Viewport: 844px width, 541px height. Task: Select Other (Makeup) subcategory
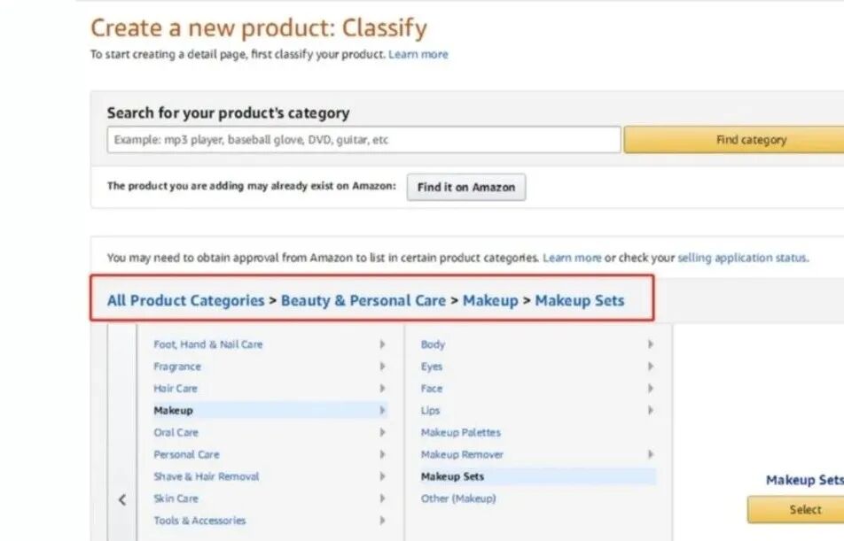click(x=457, y=498)
